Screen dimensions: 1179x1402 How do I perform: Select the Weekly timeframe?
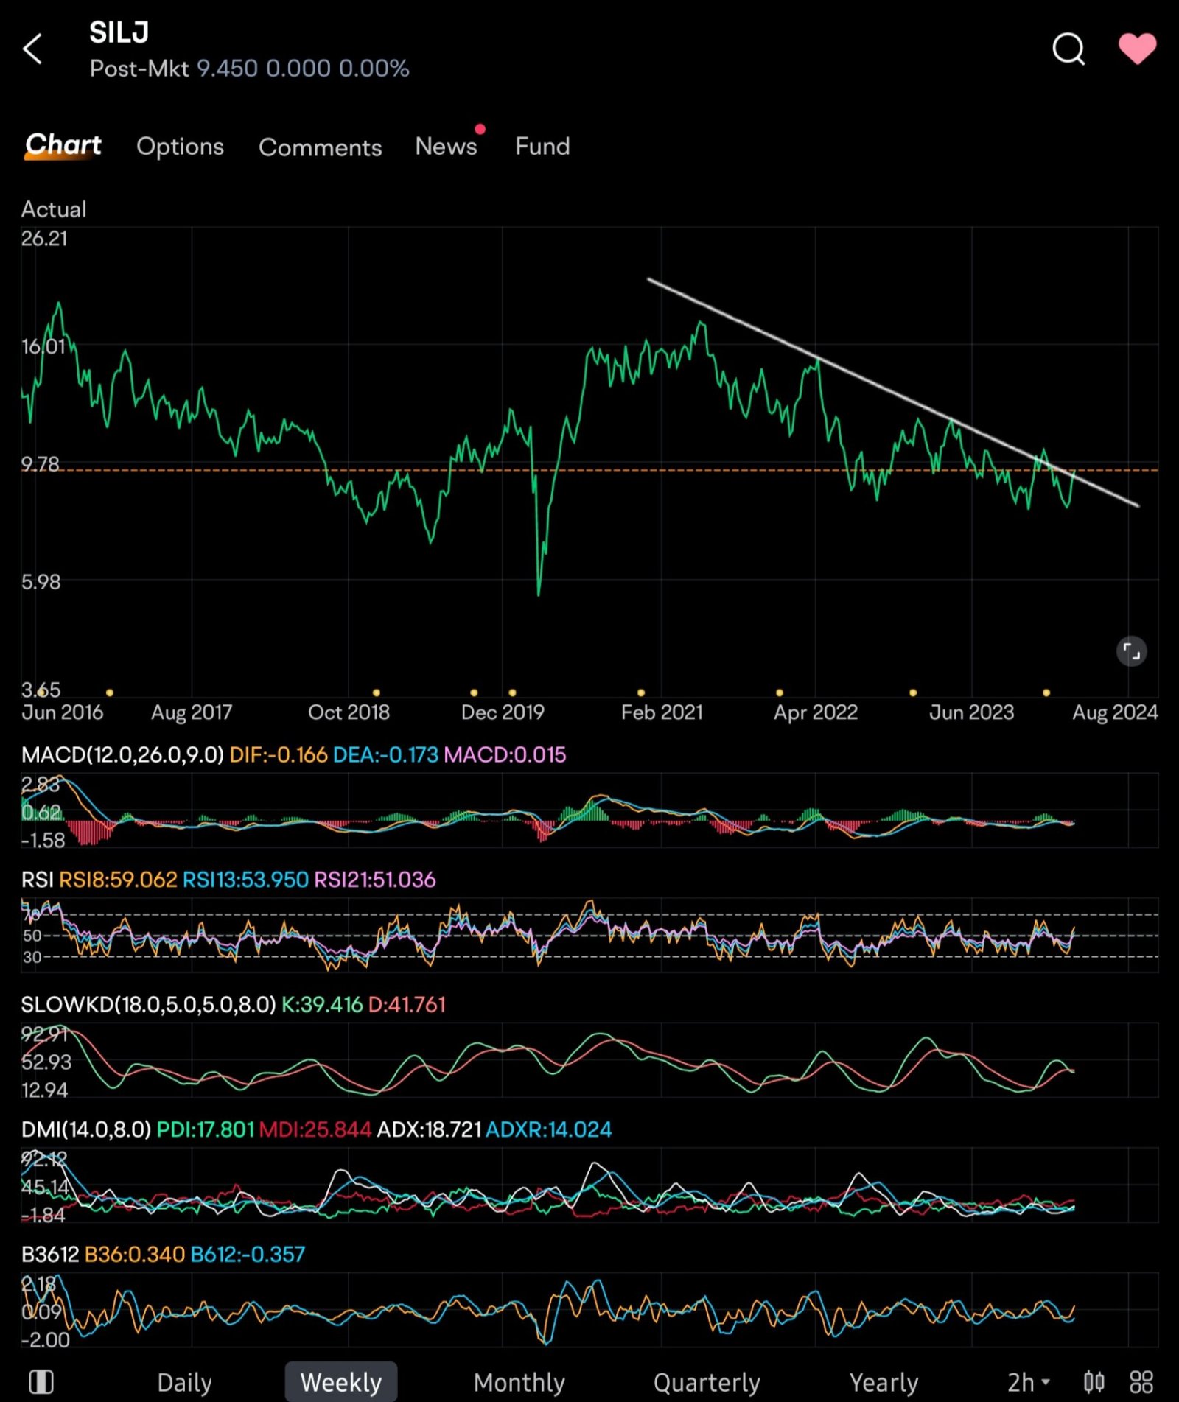[x=341, y=1382]
